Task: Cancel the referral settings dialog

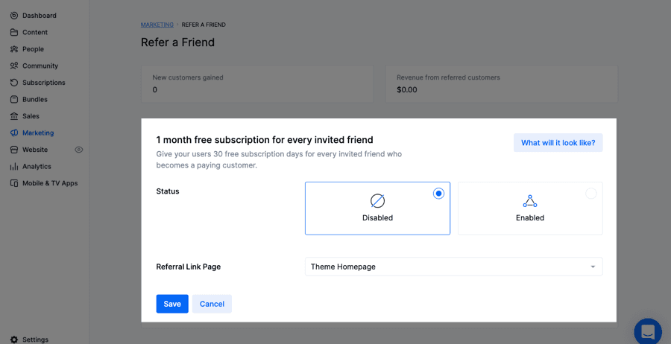Action: click(x=212, y=304)
